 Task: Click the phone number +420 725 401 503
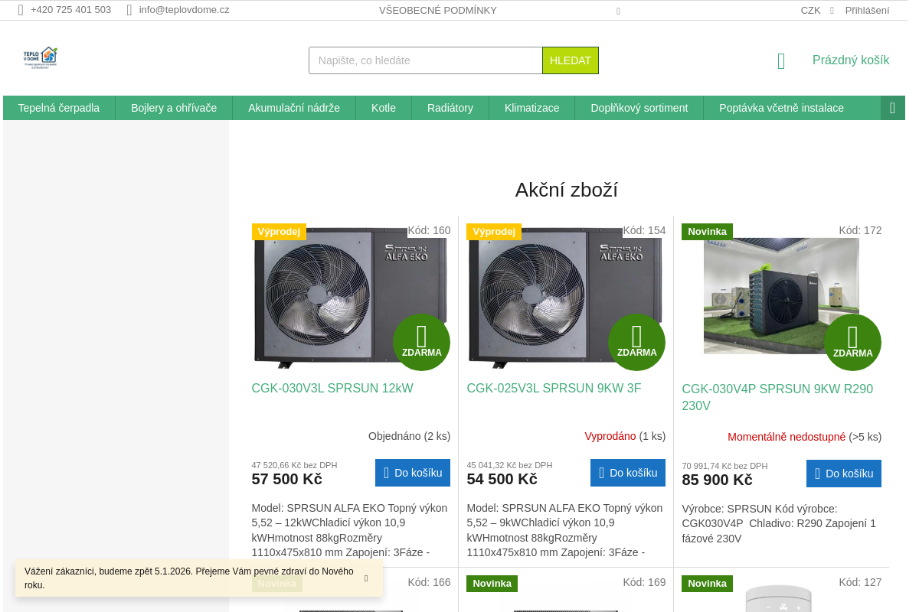tap(70, 10)
